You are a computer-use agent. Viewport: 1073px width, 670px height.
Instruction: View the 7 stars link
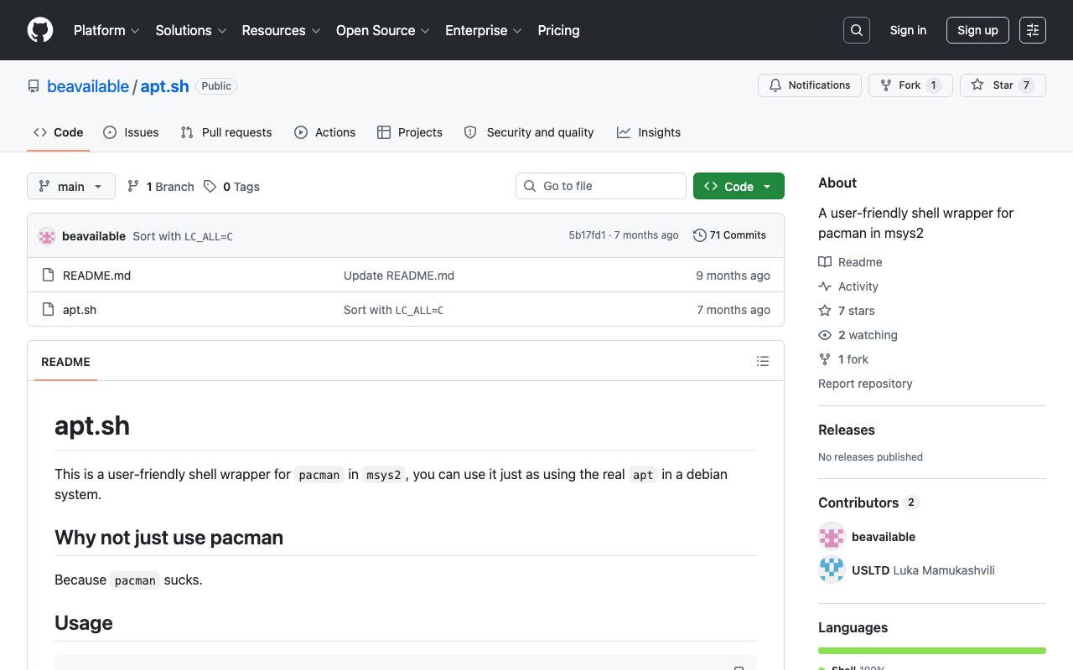pyautogui.click(x=847, y=311)
